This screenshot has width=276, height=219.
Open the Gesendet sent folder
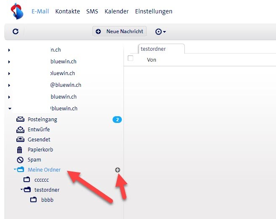tap(39, 140)
